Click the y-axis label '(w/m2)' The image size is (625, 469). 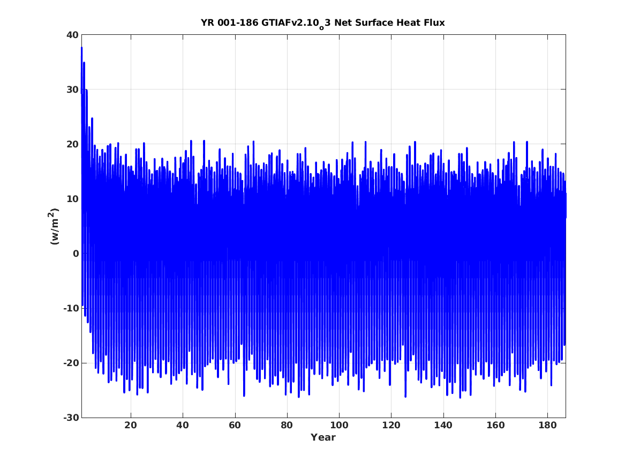tap(54, 226)
